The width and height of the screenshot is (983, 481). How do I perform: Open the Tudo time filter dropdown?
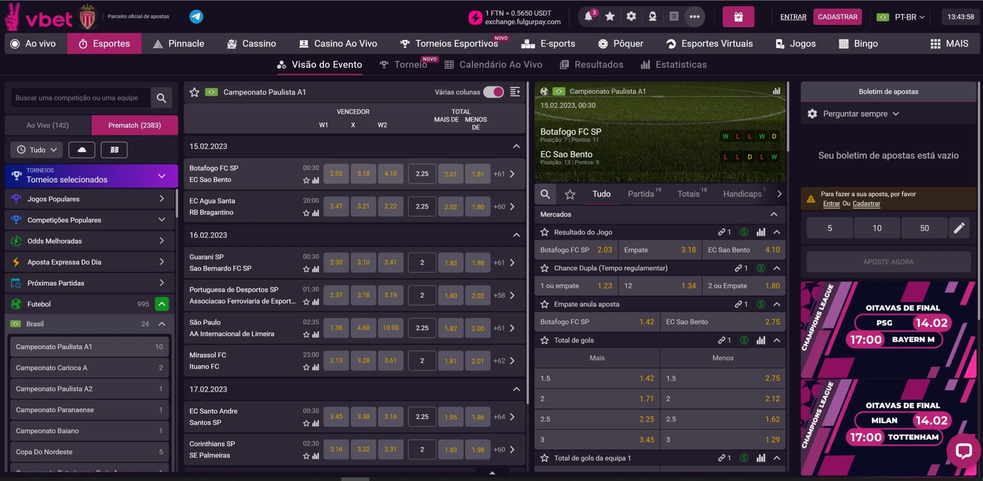pos(36,149)
